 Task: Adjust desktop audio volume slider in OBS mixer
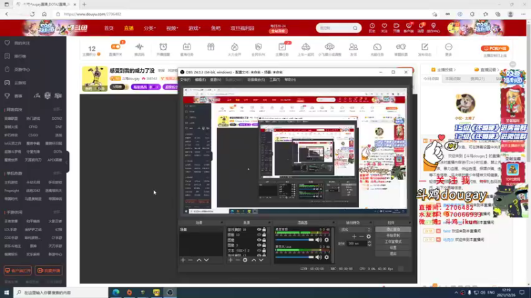click(x=295, y=240)
